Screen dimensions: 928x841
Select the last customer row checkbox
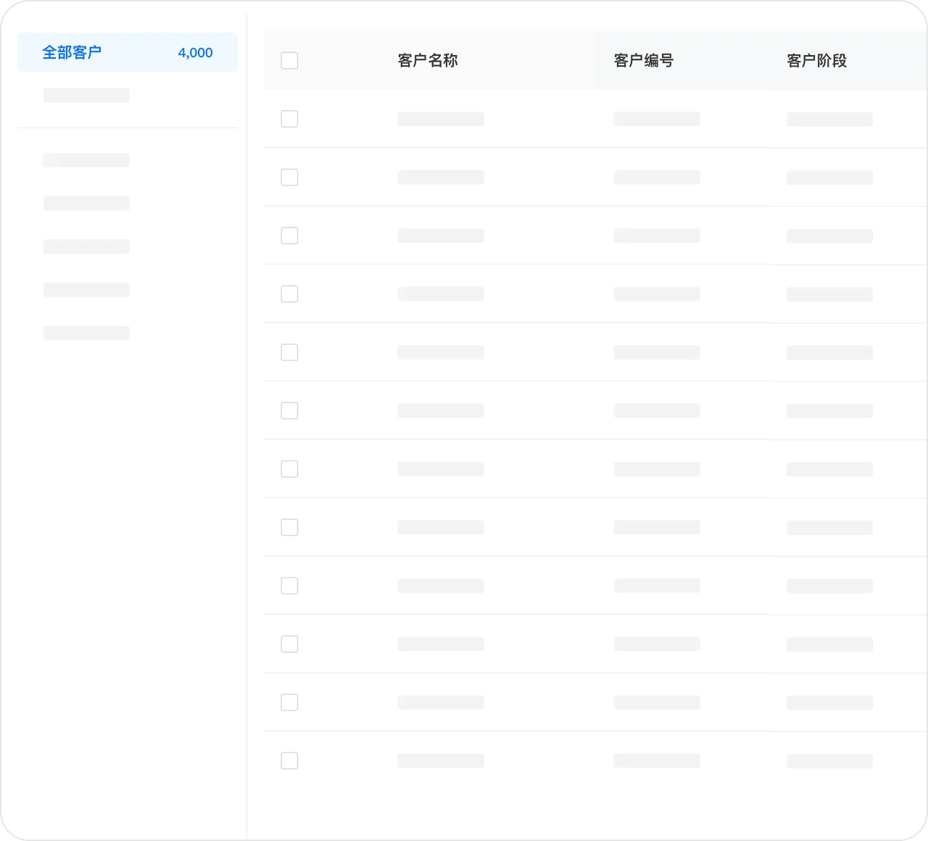289,761
